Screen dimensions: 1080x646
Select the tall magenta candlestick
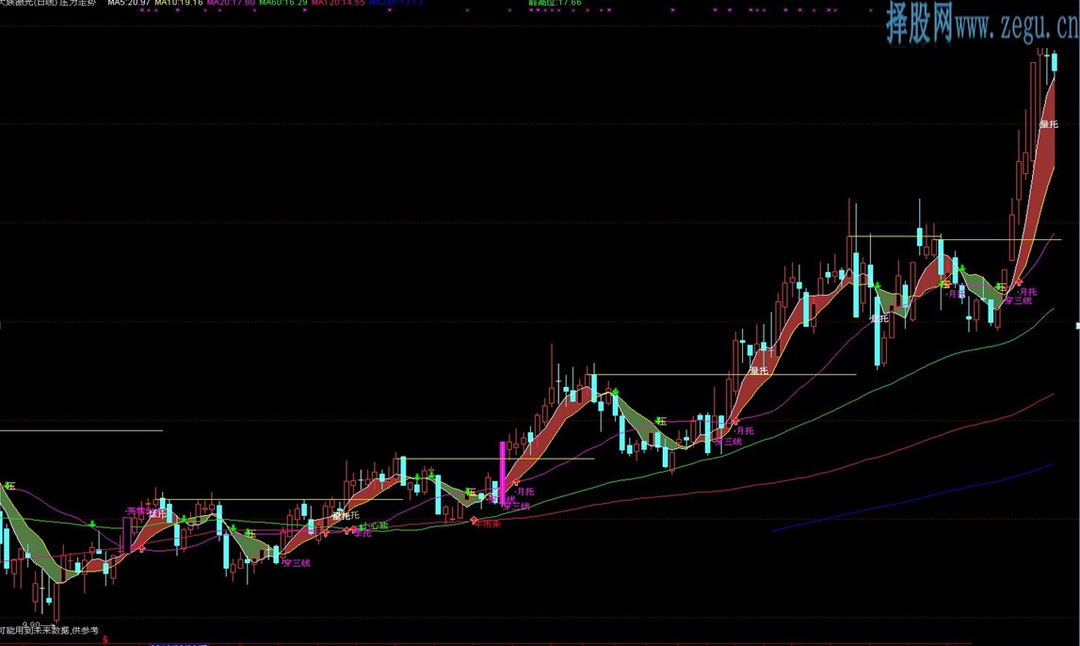click(502, 473)
